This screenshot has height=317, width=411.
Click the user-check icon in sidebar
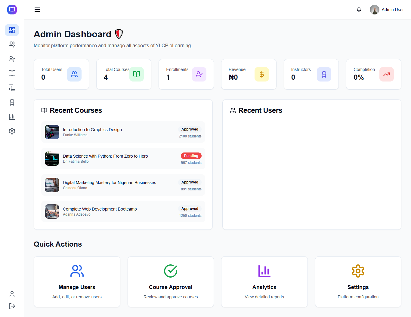[12, 59]
